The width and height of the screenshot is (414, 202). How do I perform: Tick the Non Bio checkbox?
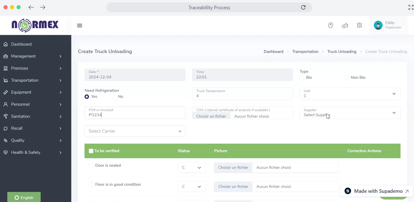point(346,78)
